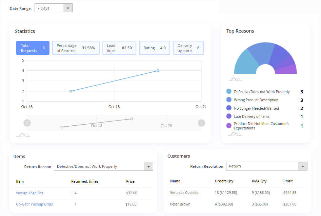
Task: Click the right handle icon on the chart scrubber
Action: click(201, 123)
